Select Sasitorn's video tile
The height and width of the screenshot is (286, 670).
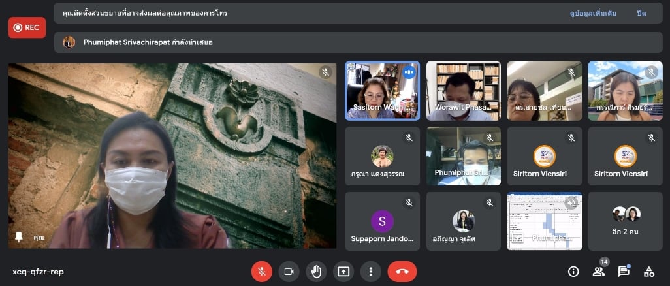[x=382, y=91]
